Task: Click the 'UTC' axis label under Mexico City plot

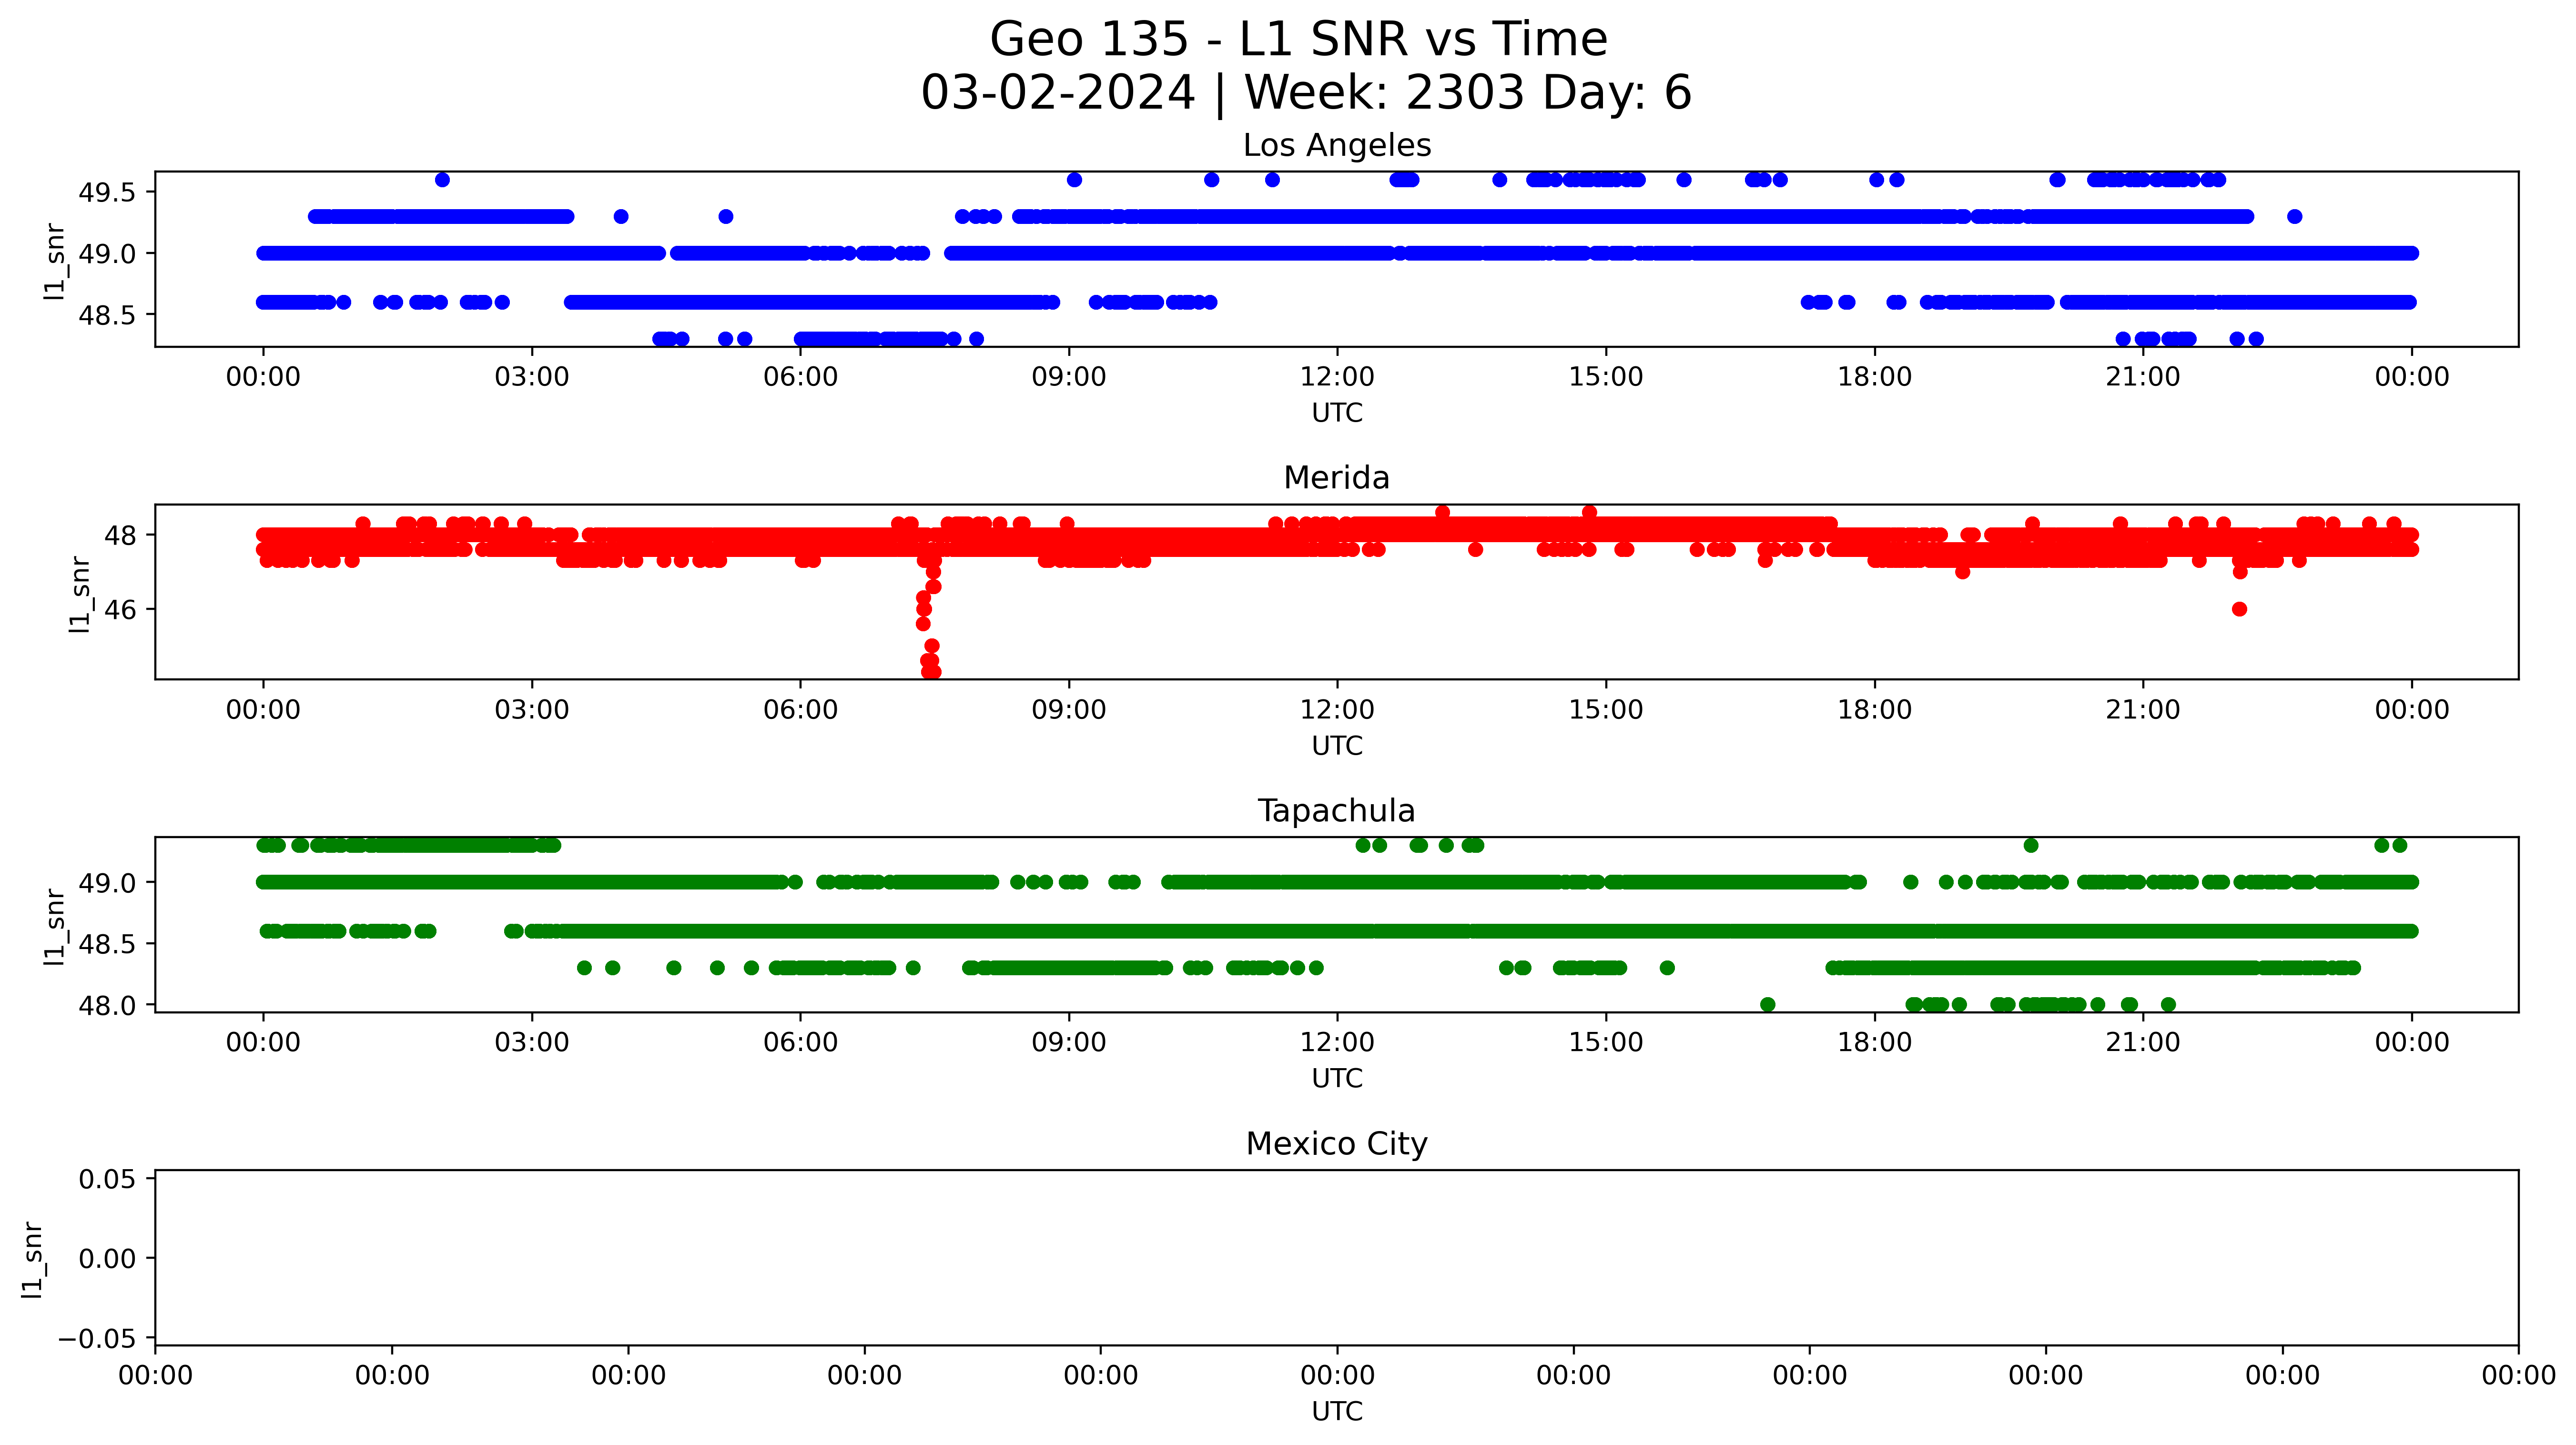Action: pos(1337,1412)
